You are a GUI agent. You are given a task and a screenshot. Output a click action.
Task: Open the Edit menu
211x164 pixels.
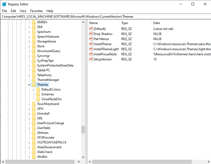point(13,11)
